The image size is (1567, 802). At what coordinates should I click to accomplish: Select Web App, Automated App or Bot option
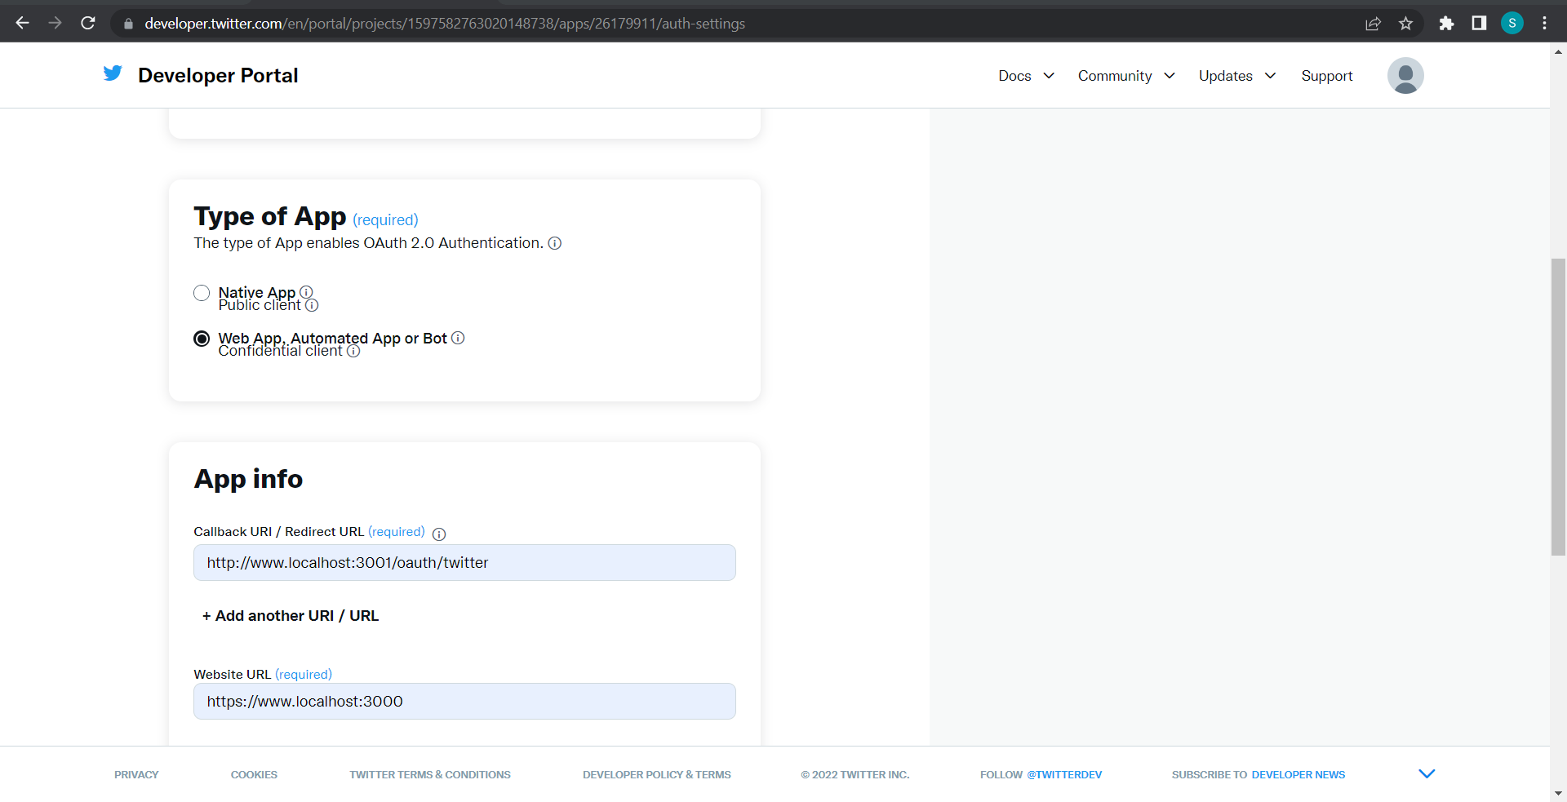[x=202, y=339]
